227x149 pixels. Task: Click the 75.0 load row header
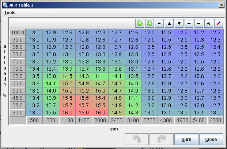pyautogui.click(x=18, y=62)
